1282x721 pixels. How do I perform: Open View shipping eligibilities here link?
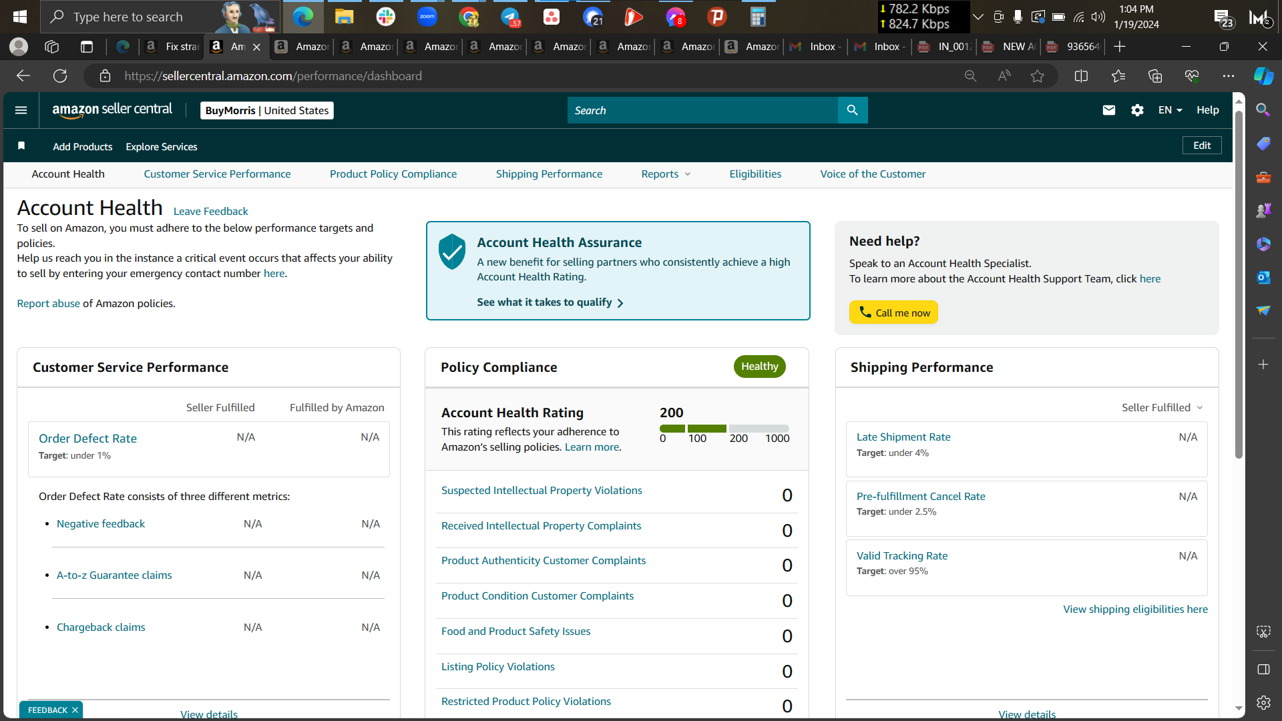[1135, 610]
